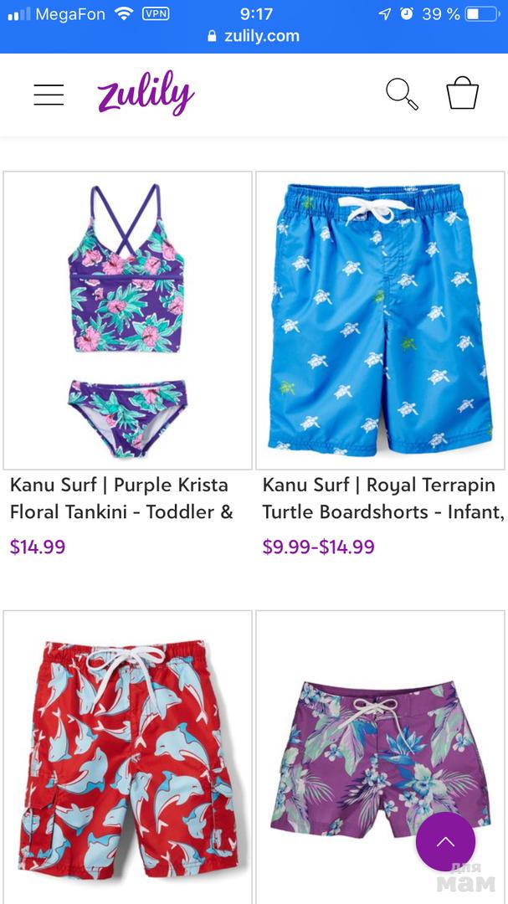This screenshot has height=904, width=508.
Task: Tap the alarm clock status icon
Action: [x=407, y=14]
